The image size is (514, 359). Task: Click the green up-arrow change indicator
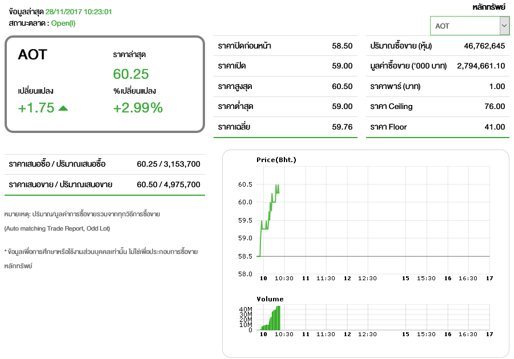tap(63, 108)
